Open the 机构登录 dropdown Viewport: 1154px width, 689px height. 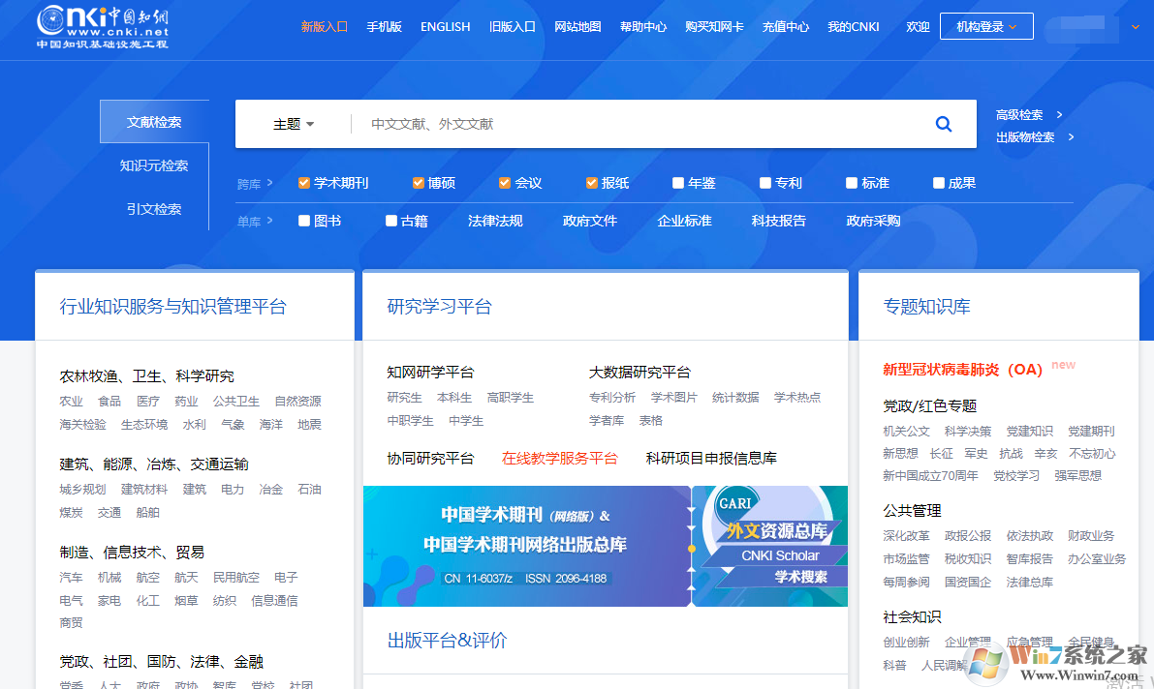coord(986,26)
